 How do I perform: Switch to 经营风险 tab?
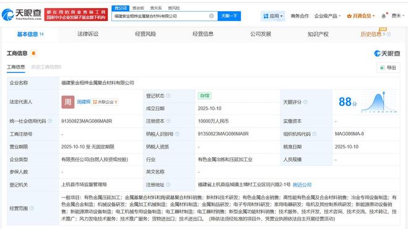pyautogui.click(x=145, y=34)
